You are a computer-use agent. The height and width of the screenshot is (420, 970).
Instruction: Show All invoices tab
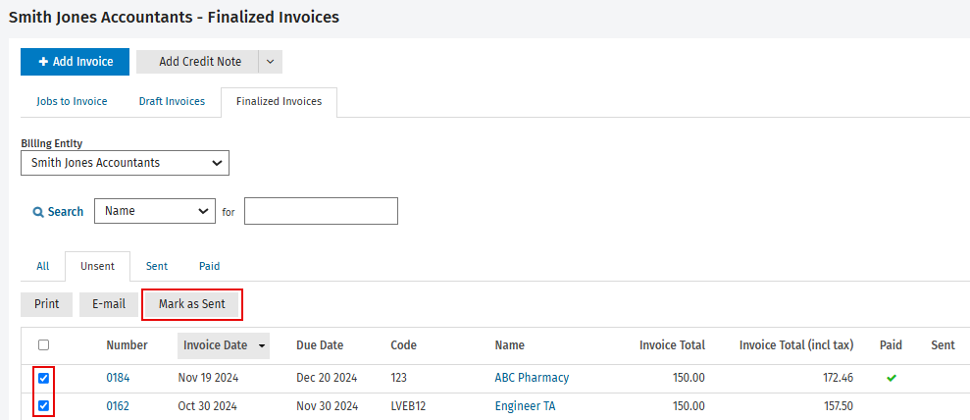click(43, 267)
